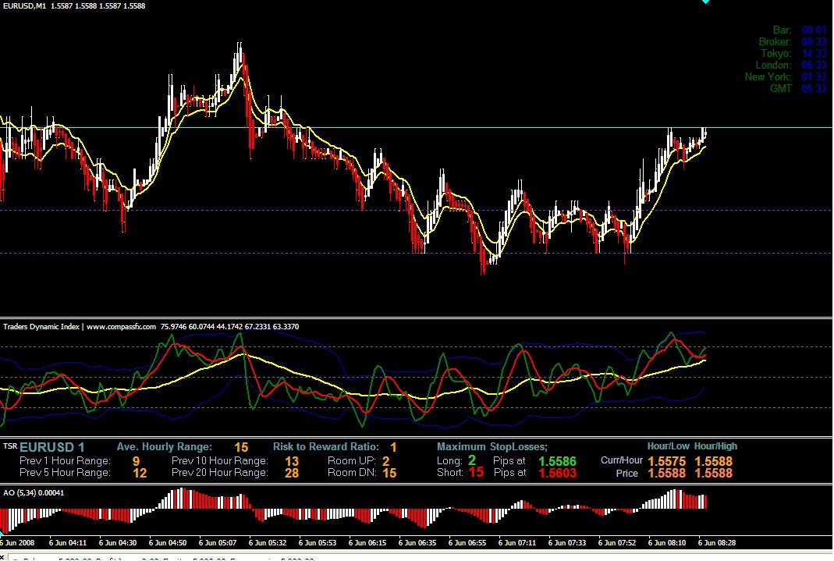This screenshot has width=834, height=561.
Task: Click the London time 06:33
Action: tap(814, 66)
